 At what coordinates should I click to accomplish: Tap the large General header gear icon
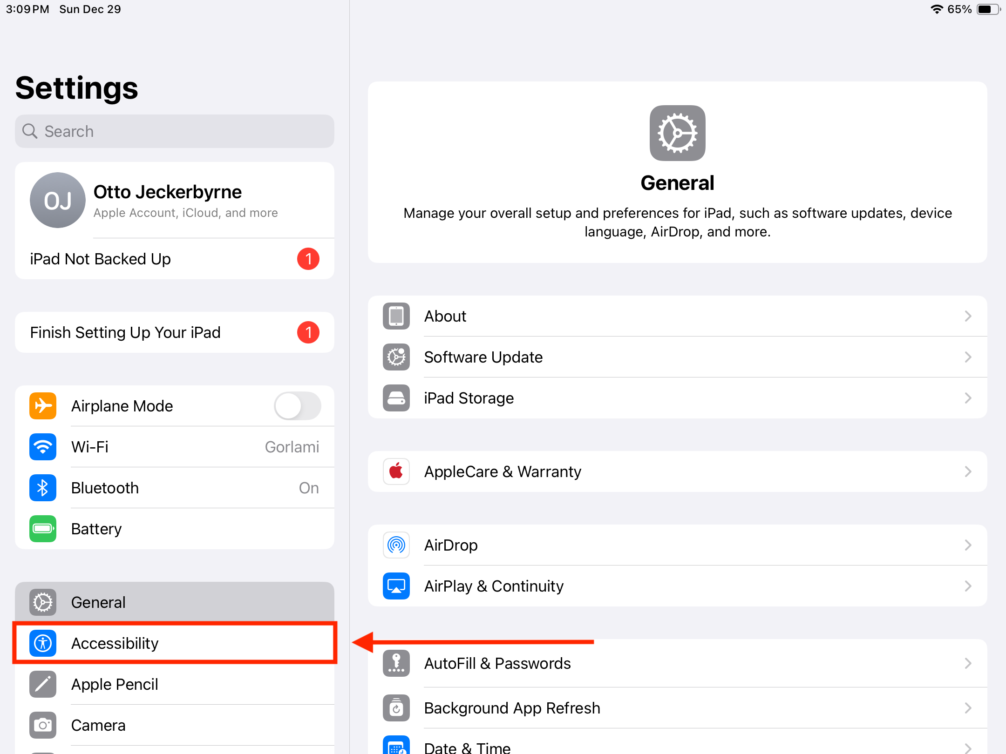[678, 133]
